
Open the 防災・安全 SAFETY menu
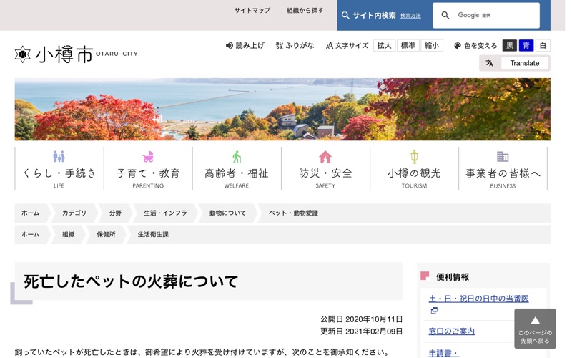(325, 169)
